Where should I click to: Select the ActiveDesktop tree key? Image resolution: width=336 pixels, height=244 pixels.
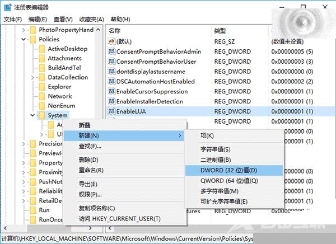67,49
